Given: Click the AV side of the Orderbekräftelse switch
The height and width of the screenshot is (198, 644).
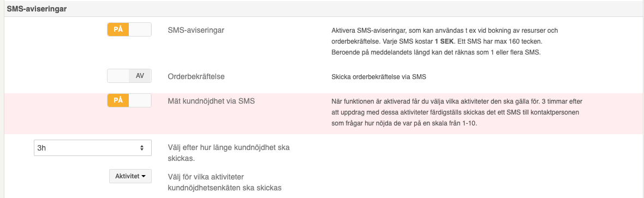Looking at the screenshot, I should [x=140, y=76].
